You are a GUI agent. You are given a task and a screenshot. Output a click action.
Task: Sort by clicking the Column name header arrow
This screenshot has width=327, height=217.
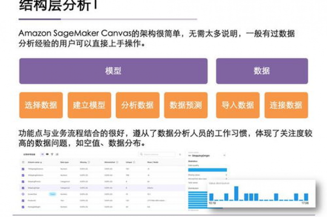pos(41,163)
